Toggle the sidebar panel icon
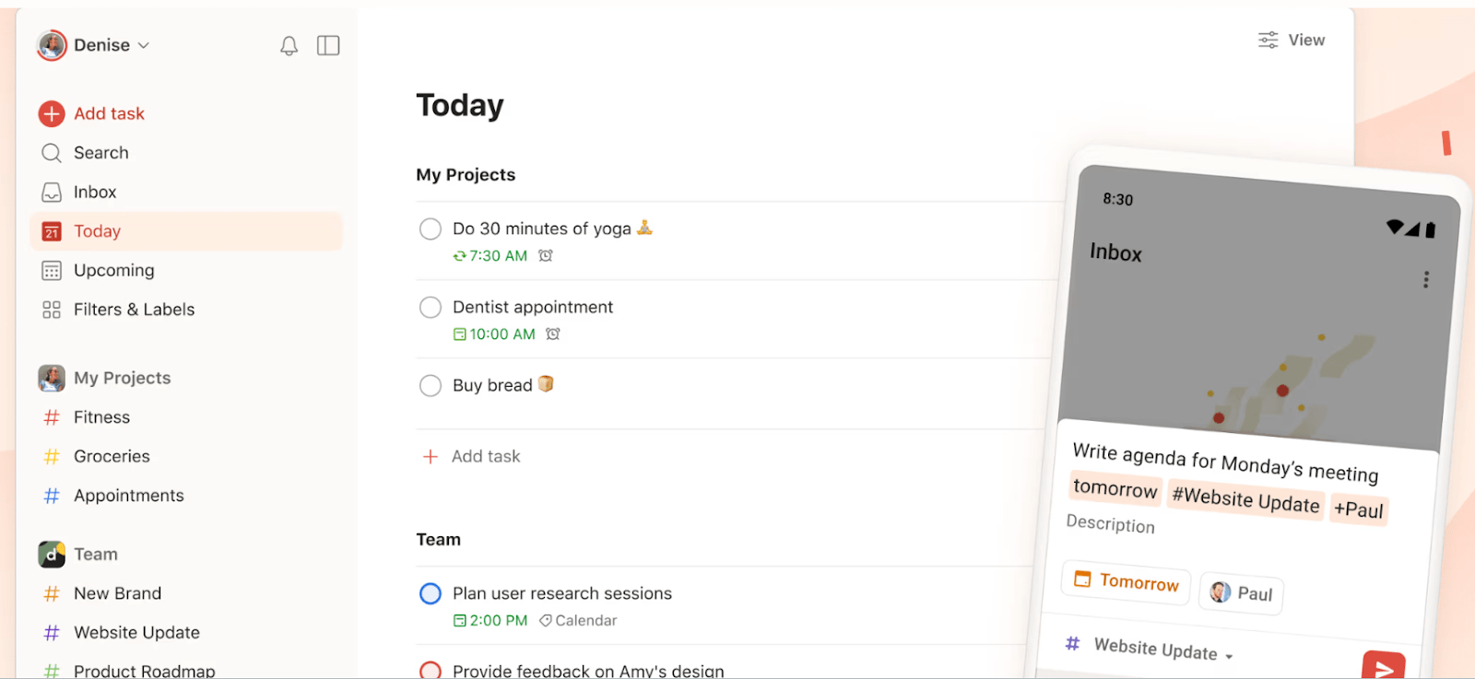 (x=328, y=44)
